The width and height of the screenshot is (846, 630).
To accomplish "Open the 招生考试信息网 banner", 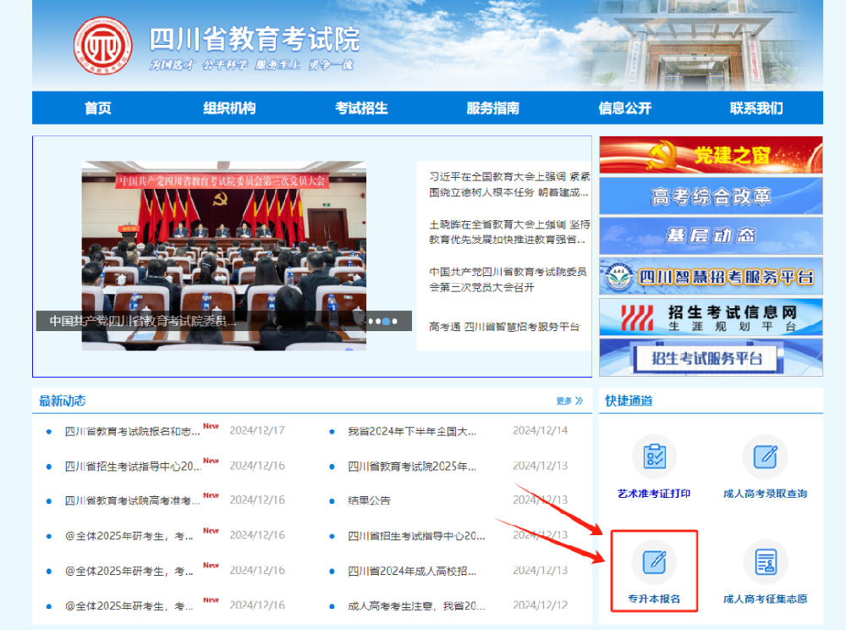I will [x=711, y=315].
